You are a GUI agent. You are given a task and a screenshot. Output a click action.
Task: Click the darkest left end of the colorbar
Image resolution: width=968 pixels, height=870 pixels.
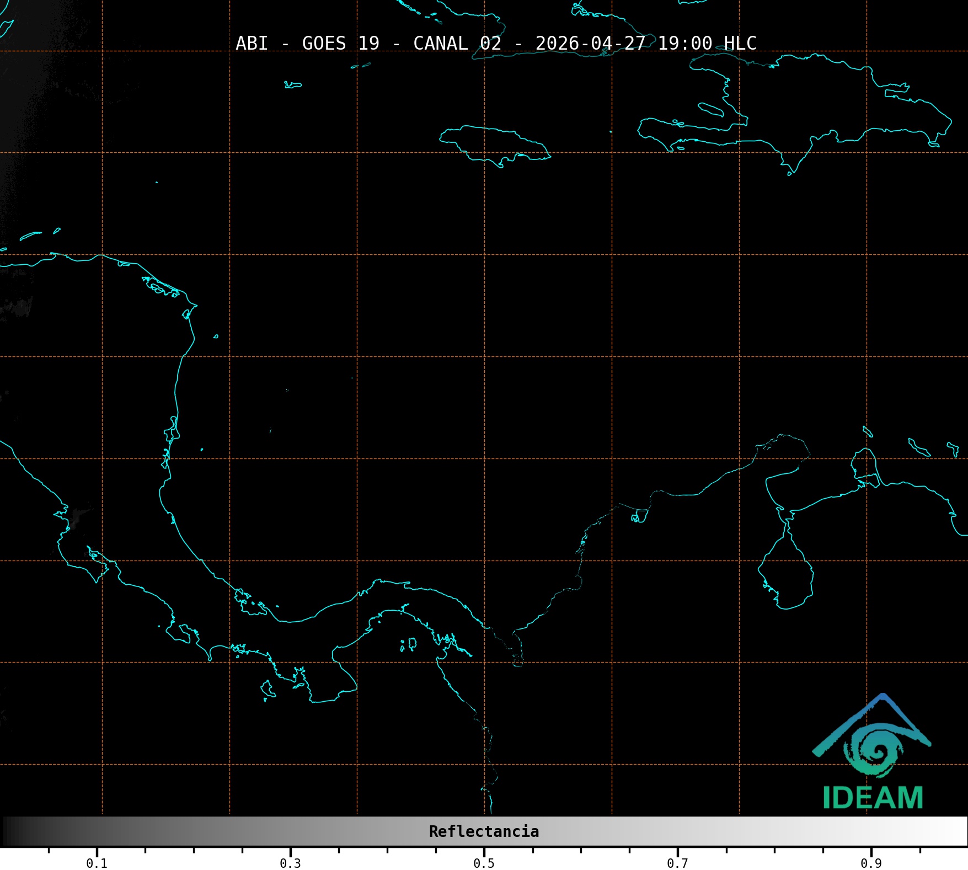tap(8, 831)
